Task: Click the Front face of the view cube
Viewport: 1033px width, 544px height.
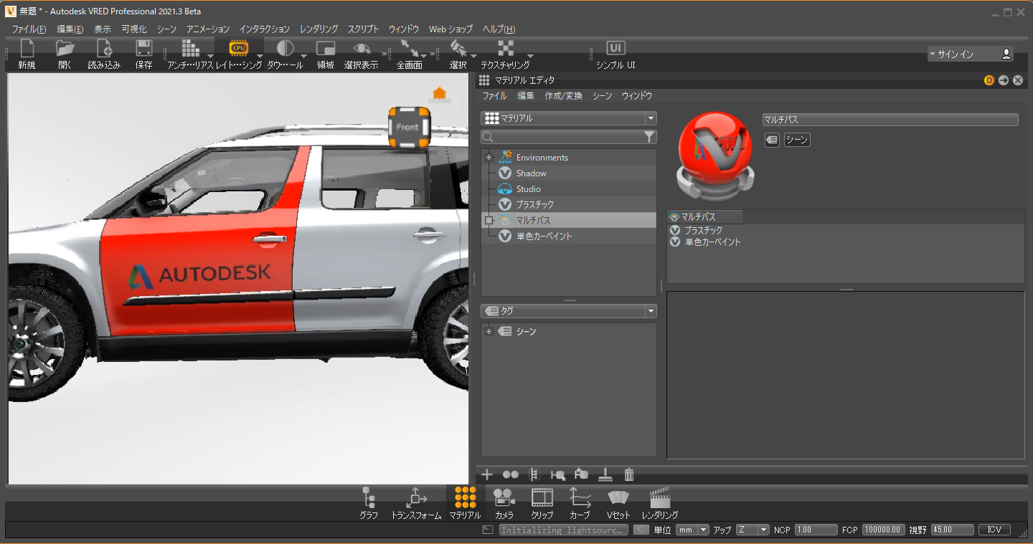Action: (407, 128)
